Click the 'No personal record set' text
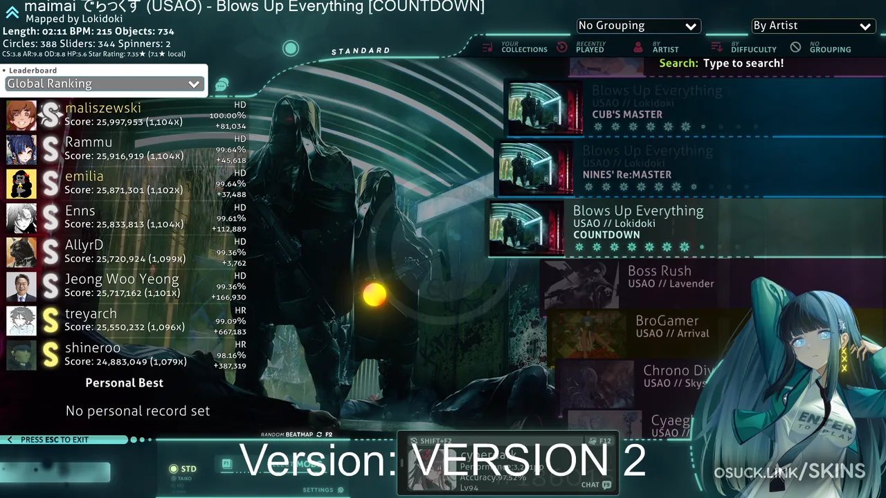Image resolution: width=886 pixels, height=498 pixels. [138, 411]
